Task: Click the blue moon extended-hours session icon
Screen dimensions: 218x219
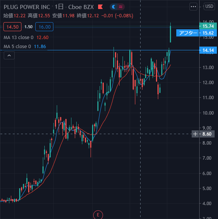Action: click(114, 7)
